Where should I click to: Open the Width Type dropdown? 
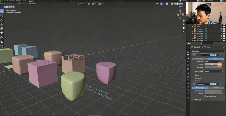(213, 61)
